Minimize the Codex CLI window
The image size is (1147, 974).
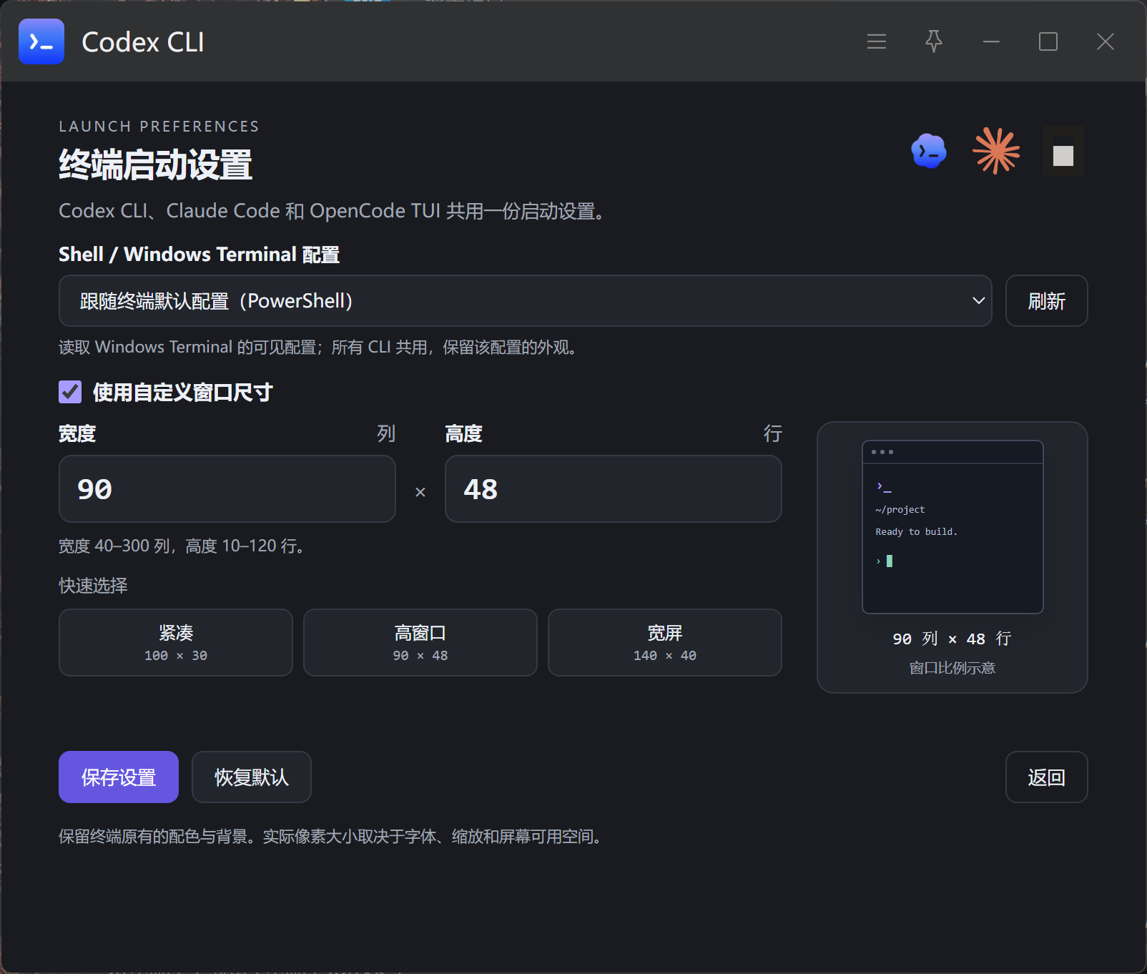click(x=991, y=41)
